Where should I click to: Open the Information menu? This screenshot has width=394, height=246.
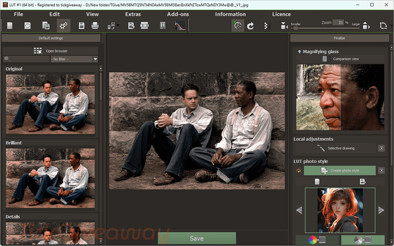click(230, 14)
